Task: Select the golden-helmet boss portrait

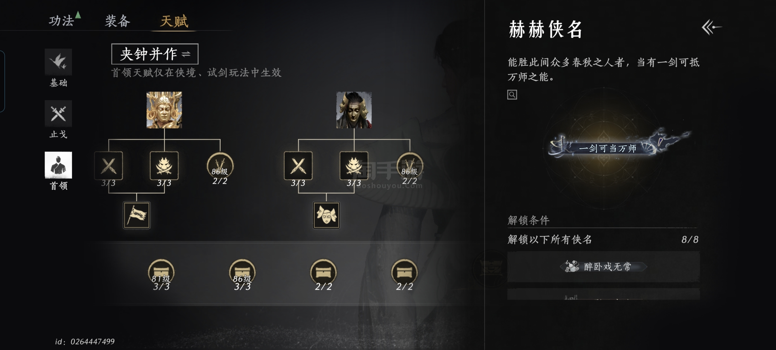Action: [x=164, y=110]
